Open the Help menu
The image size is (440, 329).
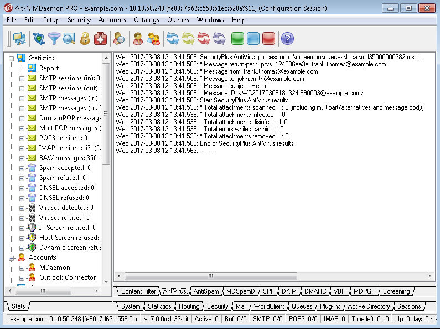(239, 20)
